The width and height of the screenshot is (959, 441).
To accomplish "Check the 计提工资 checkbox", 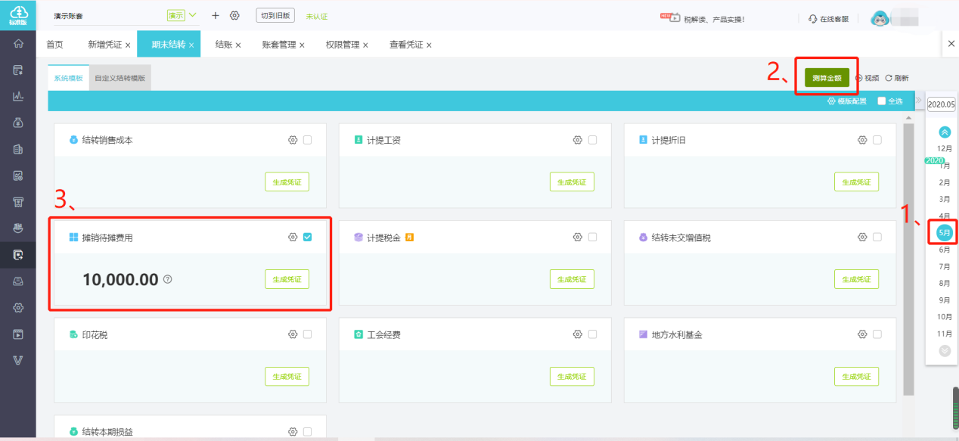I will [591, 139].
